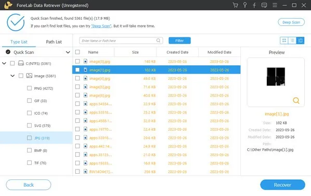Switch to detail preview view

[300, 40]
